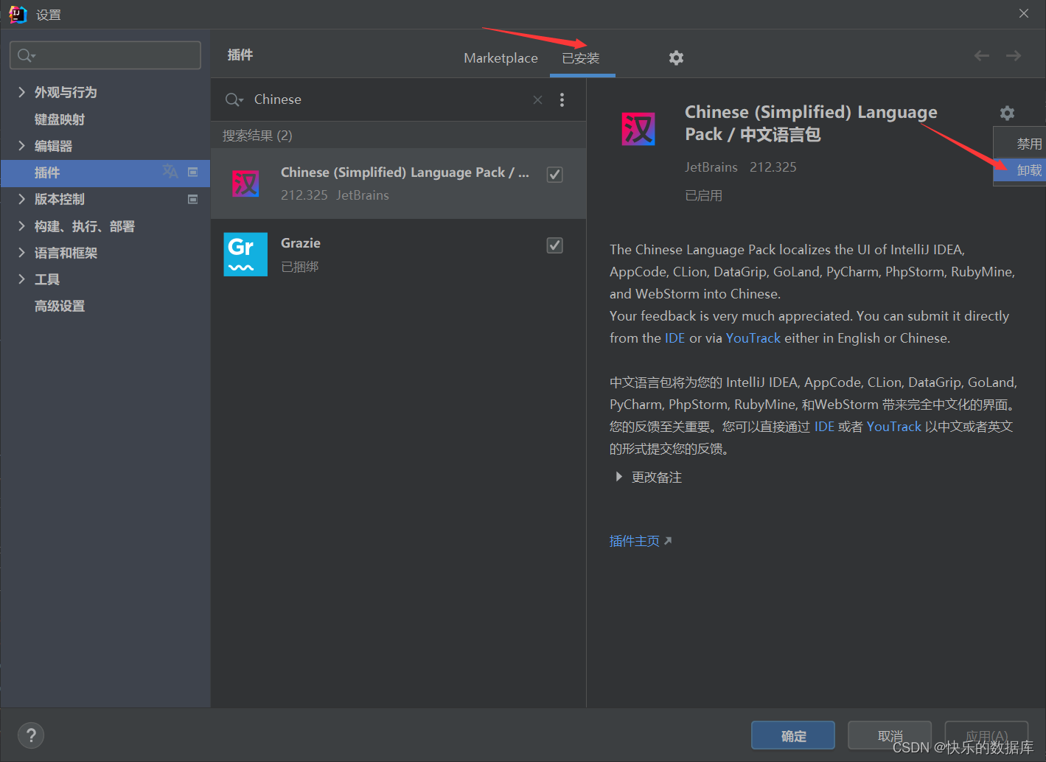The width and height of the screenshot is (1046, 762).
Task: Open the YouTrack link in the Chinese description
Action: click(893, 427)
